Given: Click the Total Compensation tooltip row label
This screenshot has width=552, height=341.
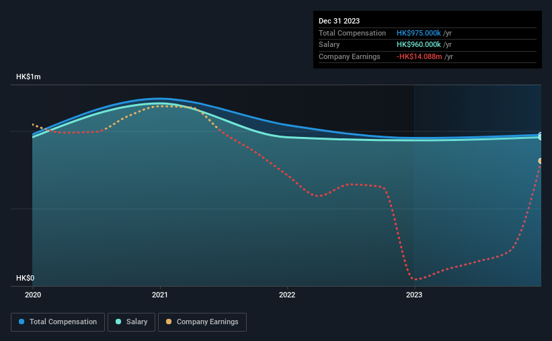Looking at the screenshot, I should point(352,33).
